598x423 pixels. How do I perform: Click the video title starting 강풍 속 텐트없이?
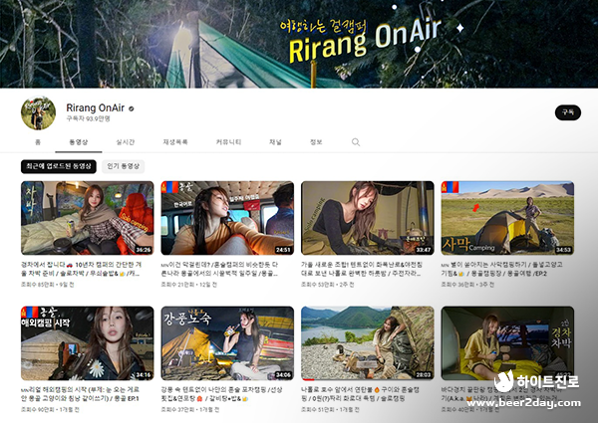221,394
